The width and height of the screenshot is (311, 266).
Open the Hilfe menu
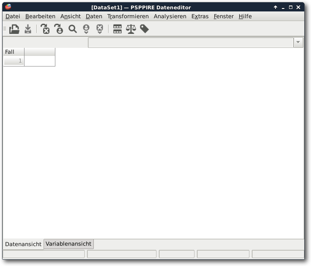tap(245, 16)
